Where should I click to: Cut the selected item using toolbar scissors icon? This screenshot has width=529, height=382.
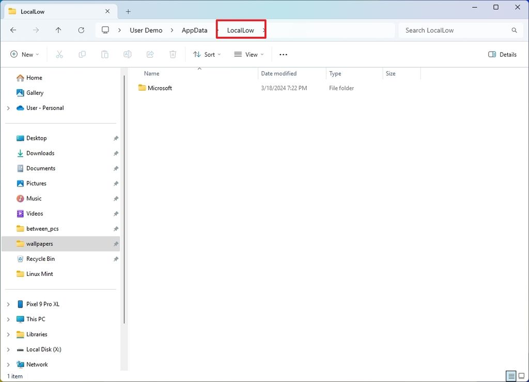pos(59,54)
